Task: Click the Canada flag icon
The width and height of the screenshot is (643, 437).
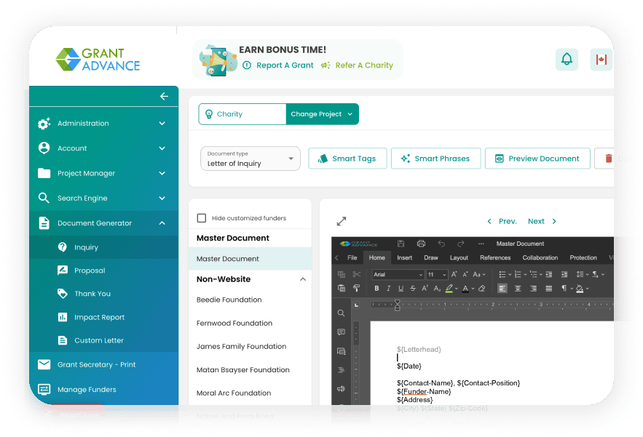Action: coord(601,60)
